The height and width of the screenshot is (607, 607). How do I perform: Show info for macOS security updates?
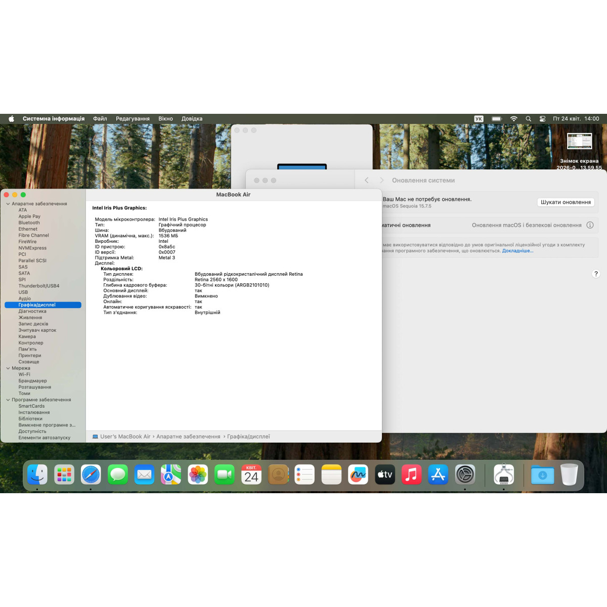[590, 225]
